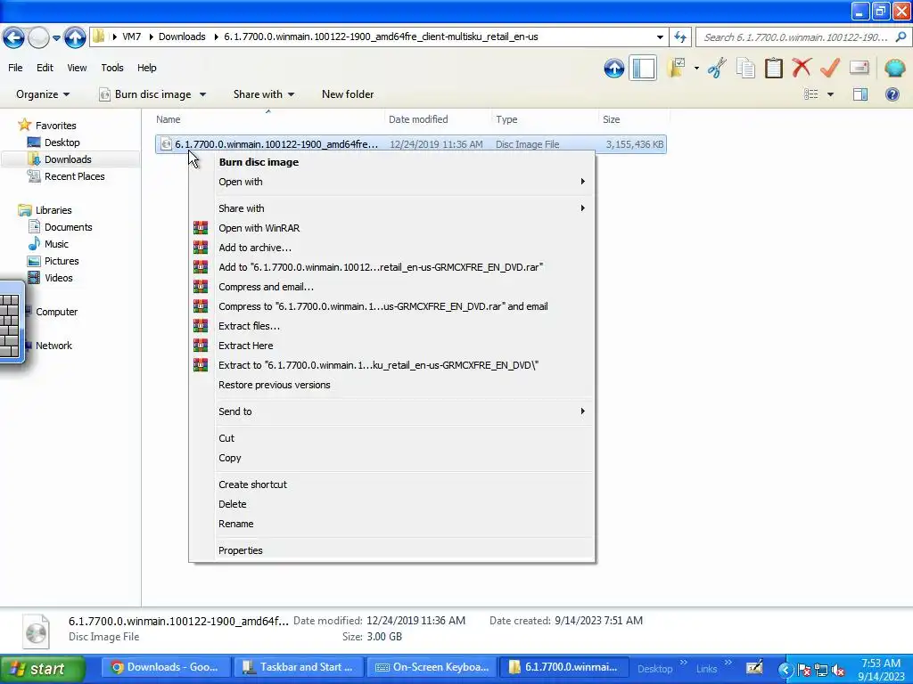The width and height of the screenshot is (913, 684).
Task: Click the Forward navigation arrow button
Action: [38, 37]
